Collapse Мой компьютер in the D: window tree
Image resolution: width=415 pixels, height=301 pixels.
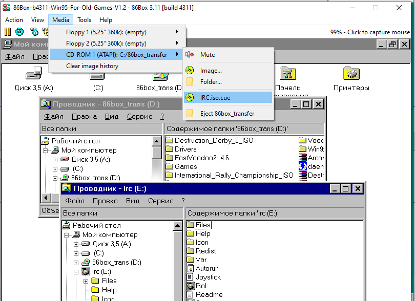[45, 150]
